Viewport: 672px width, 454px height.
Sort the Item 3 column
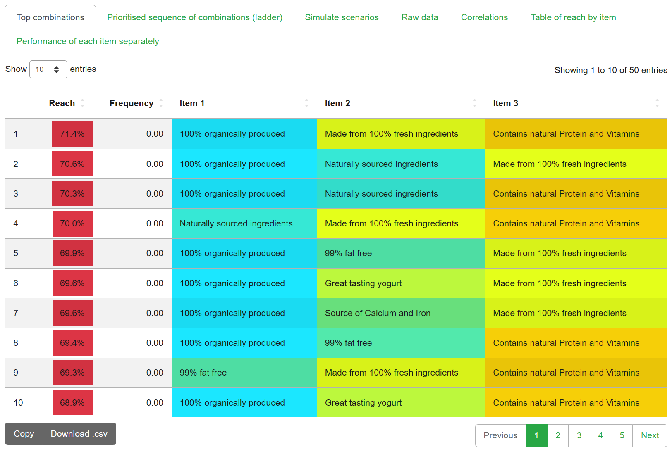657,103
